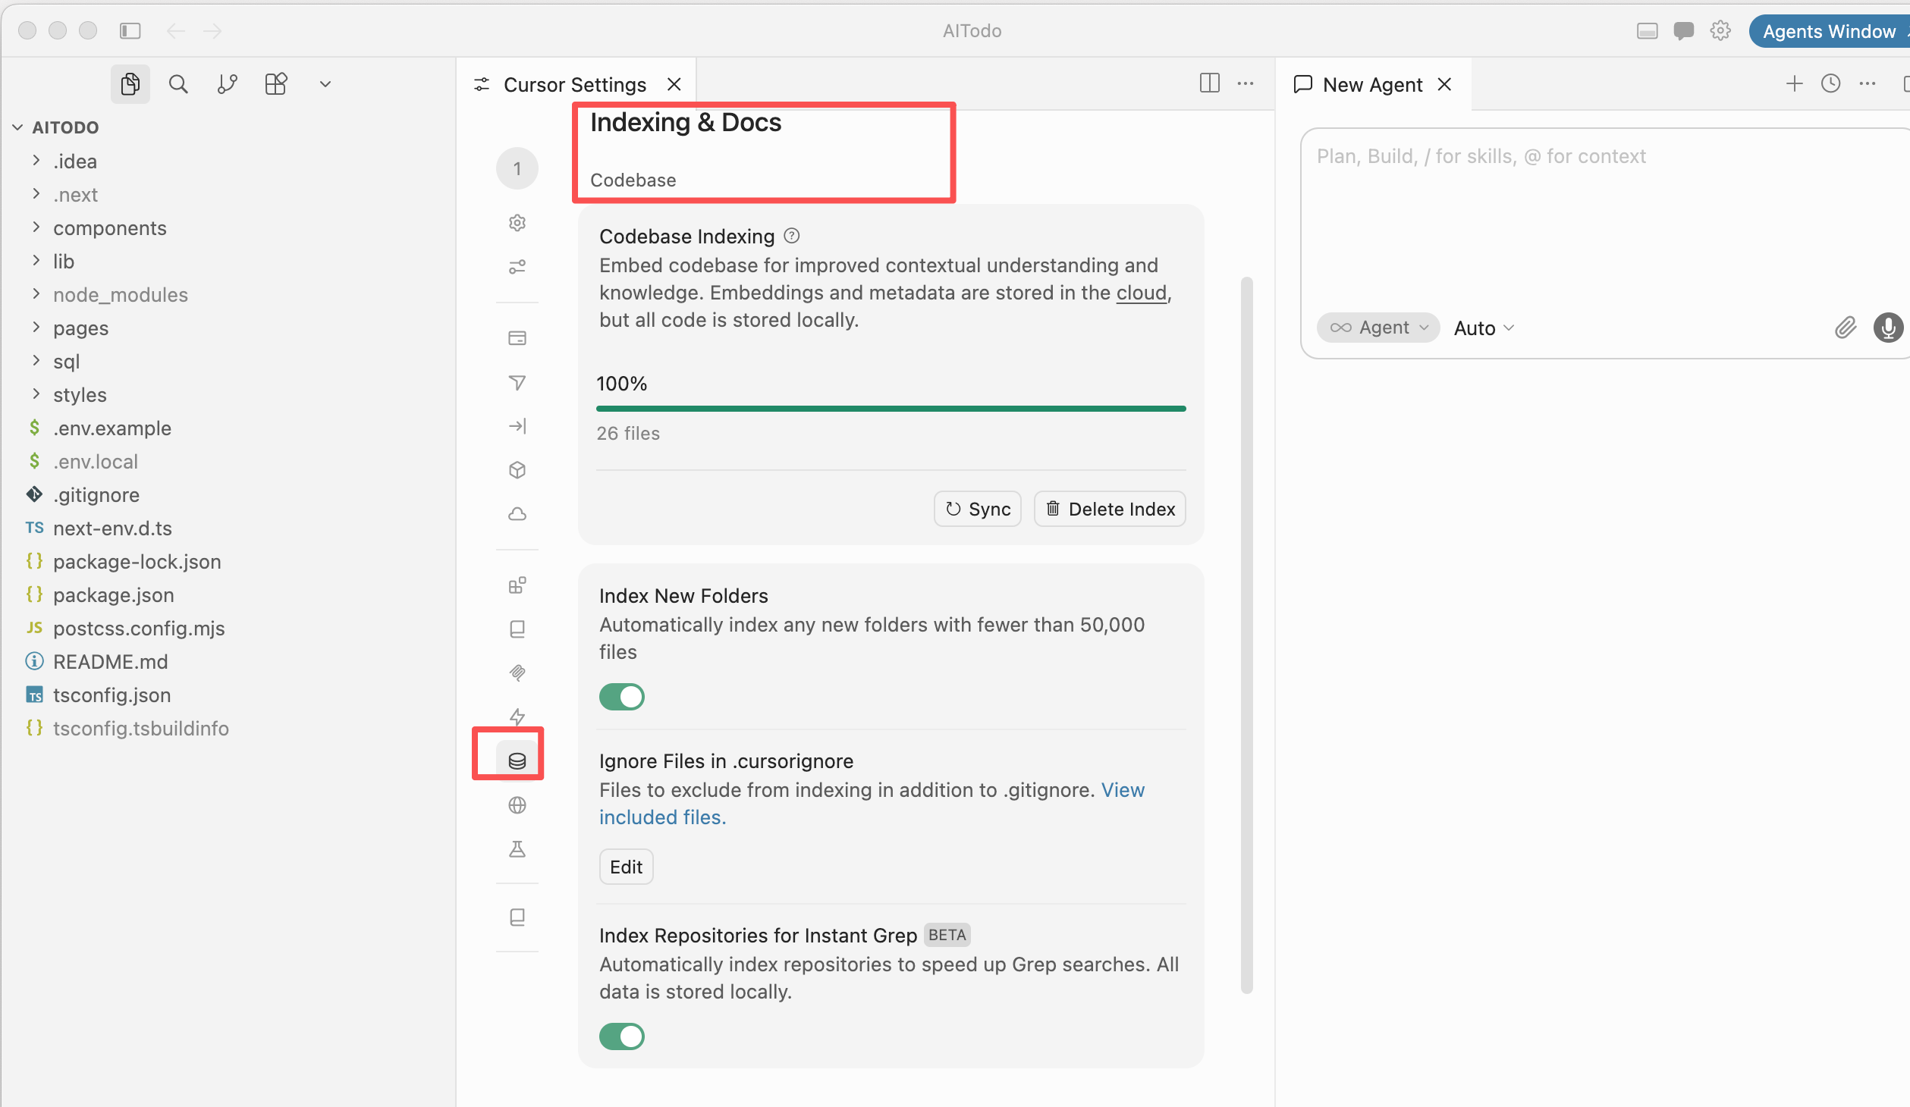The image size is (1910, 1107).
Task: Expand the pages folder
Action: 36,328
